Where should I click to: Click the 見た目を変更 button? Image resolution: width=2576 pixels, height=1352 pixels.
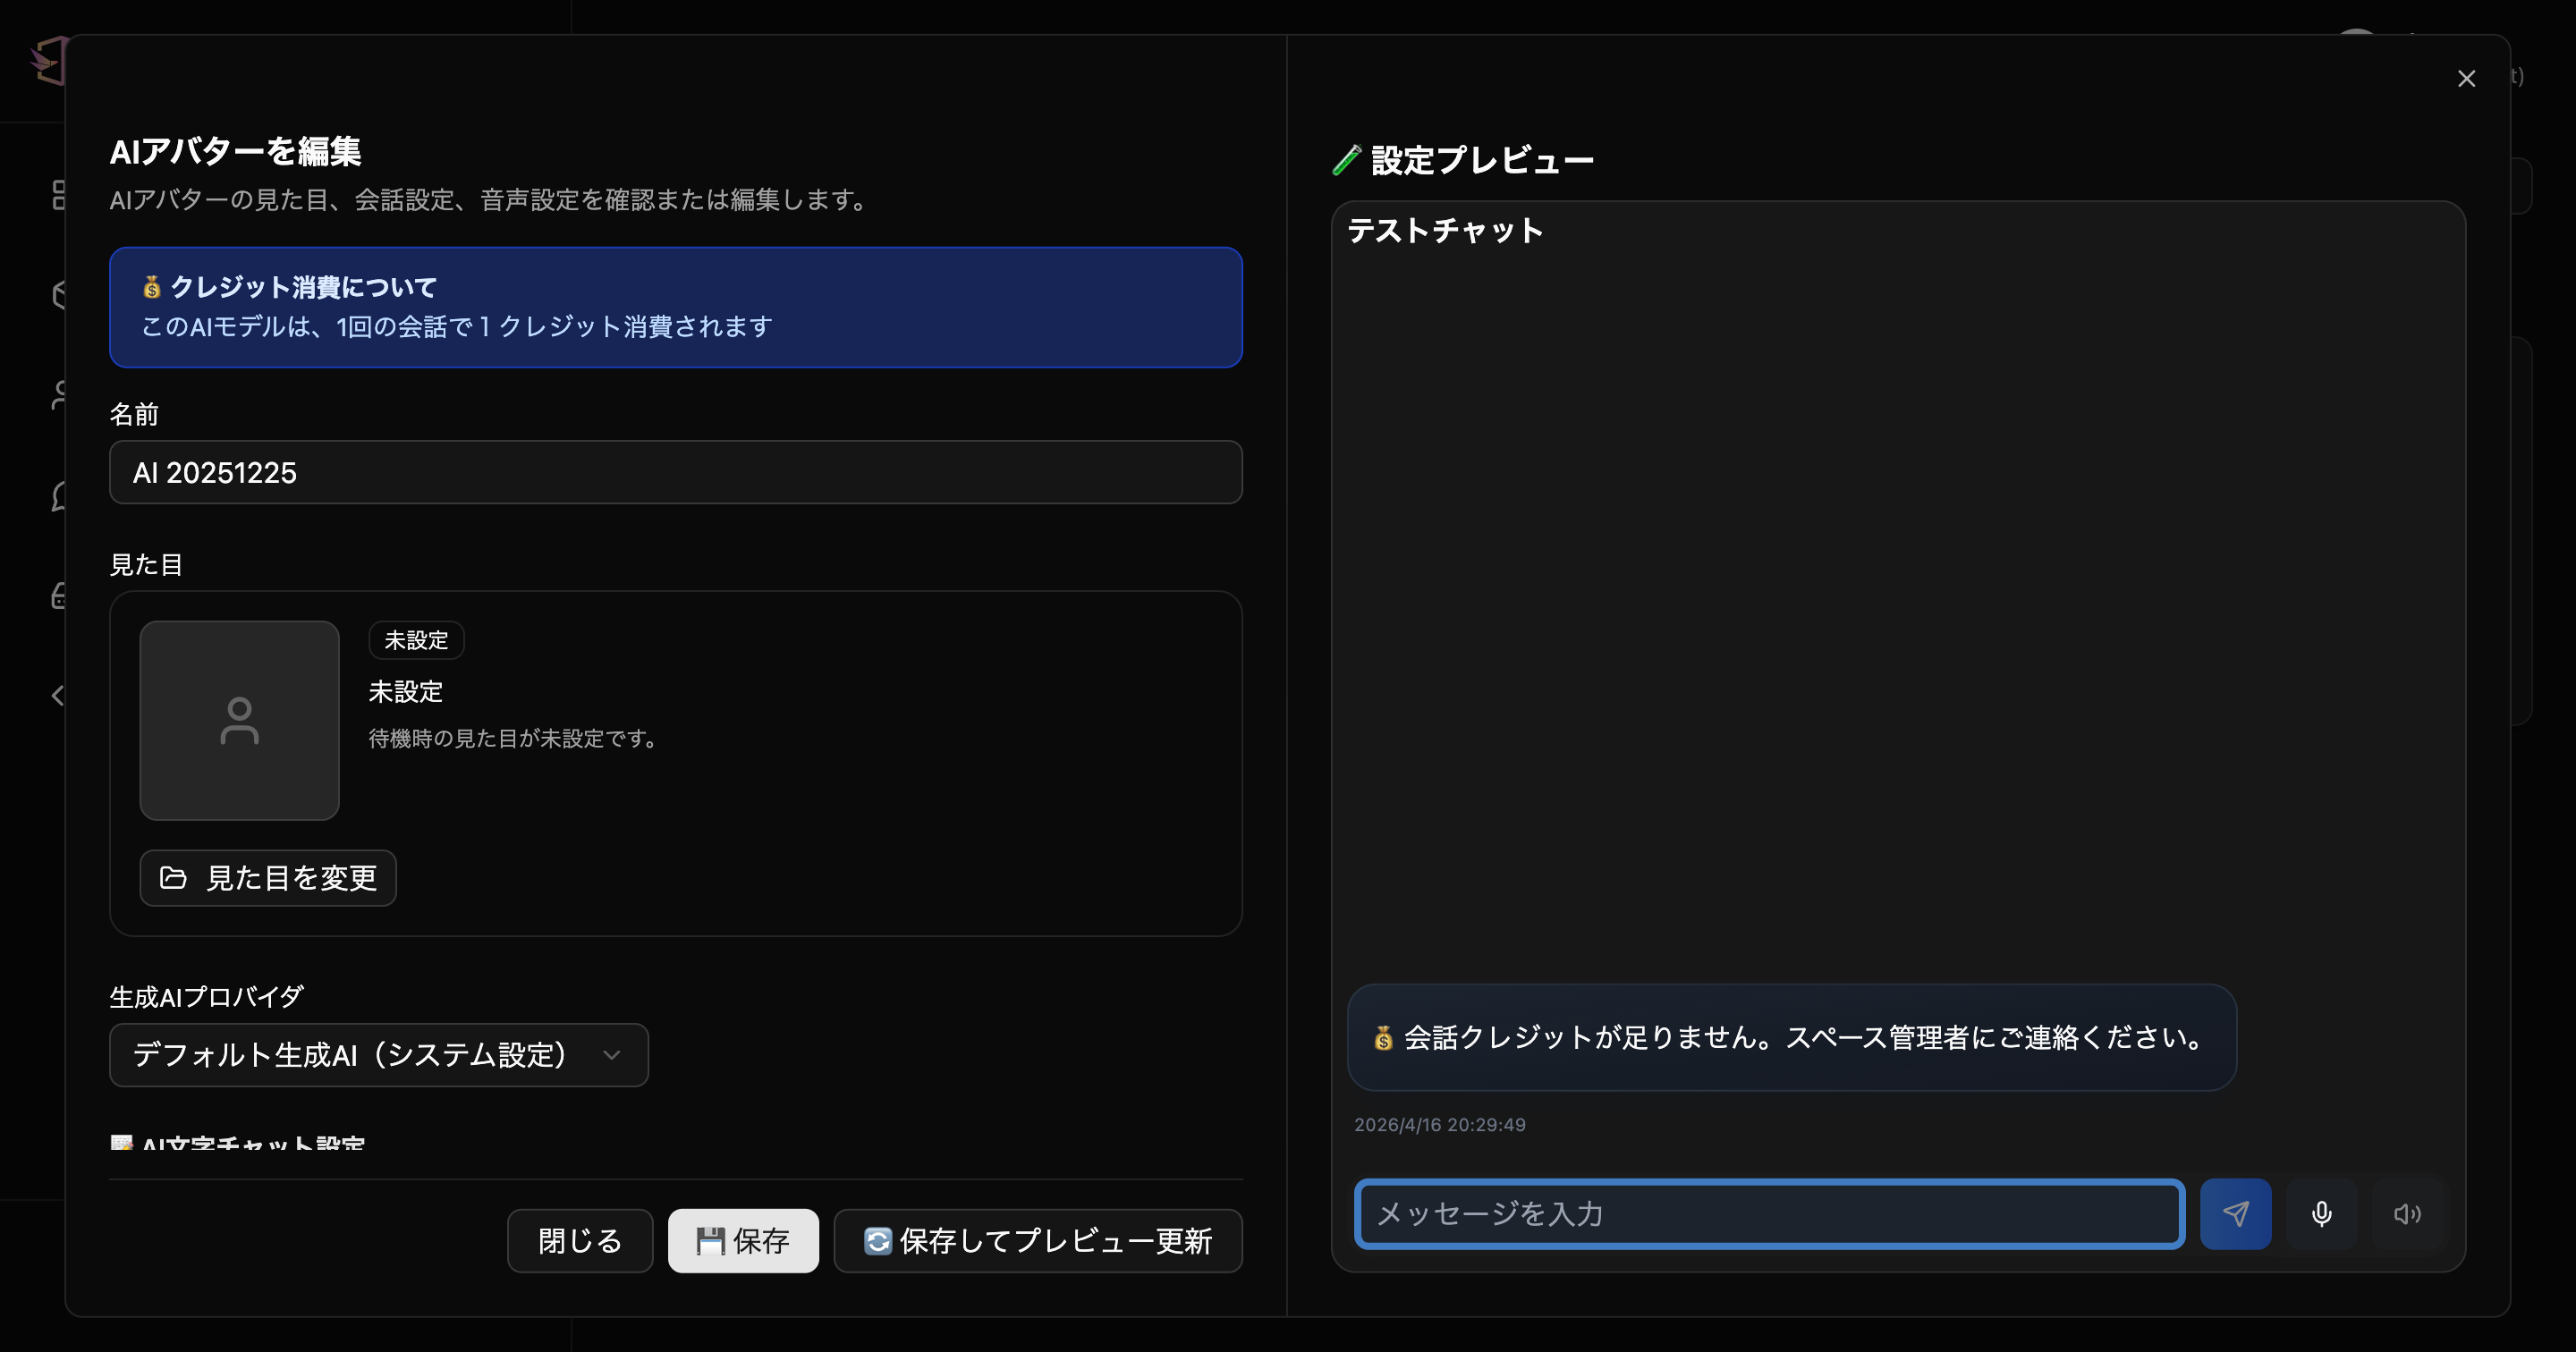coord(268,878)
